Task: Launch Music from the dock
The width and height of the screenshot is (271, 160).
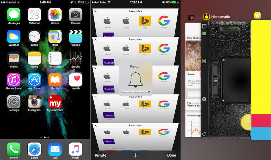Action: [x=76, y=149]
